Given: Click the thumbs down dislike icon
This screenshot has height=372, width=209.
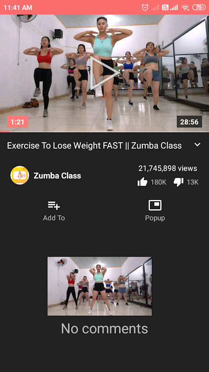Looking at the screenshot, I should (x=178, y=182).
